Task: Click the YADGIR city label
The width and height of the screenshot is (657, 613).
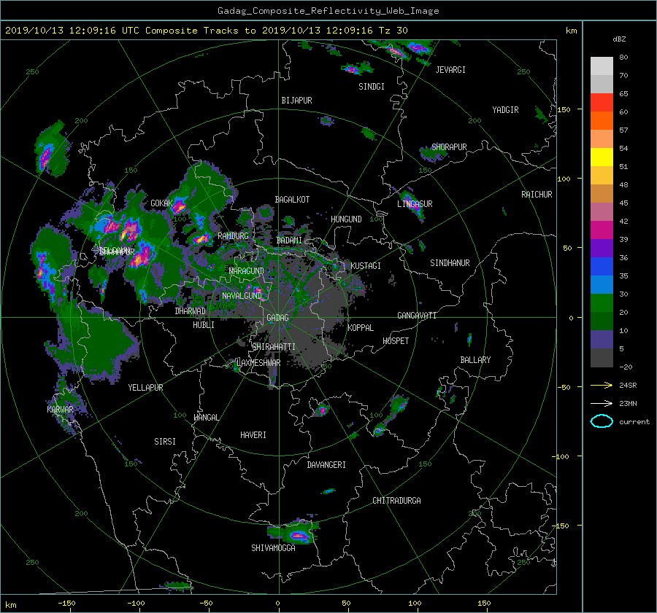Action: 505,110
